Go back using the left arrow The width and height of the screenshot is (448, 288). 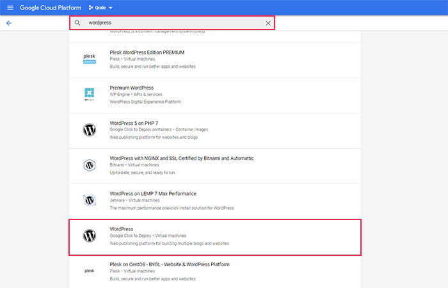point(9,23)
